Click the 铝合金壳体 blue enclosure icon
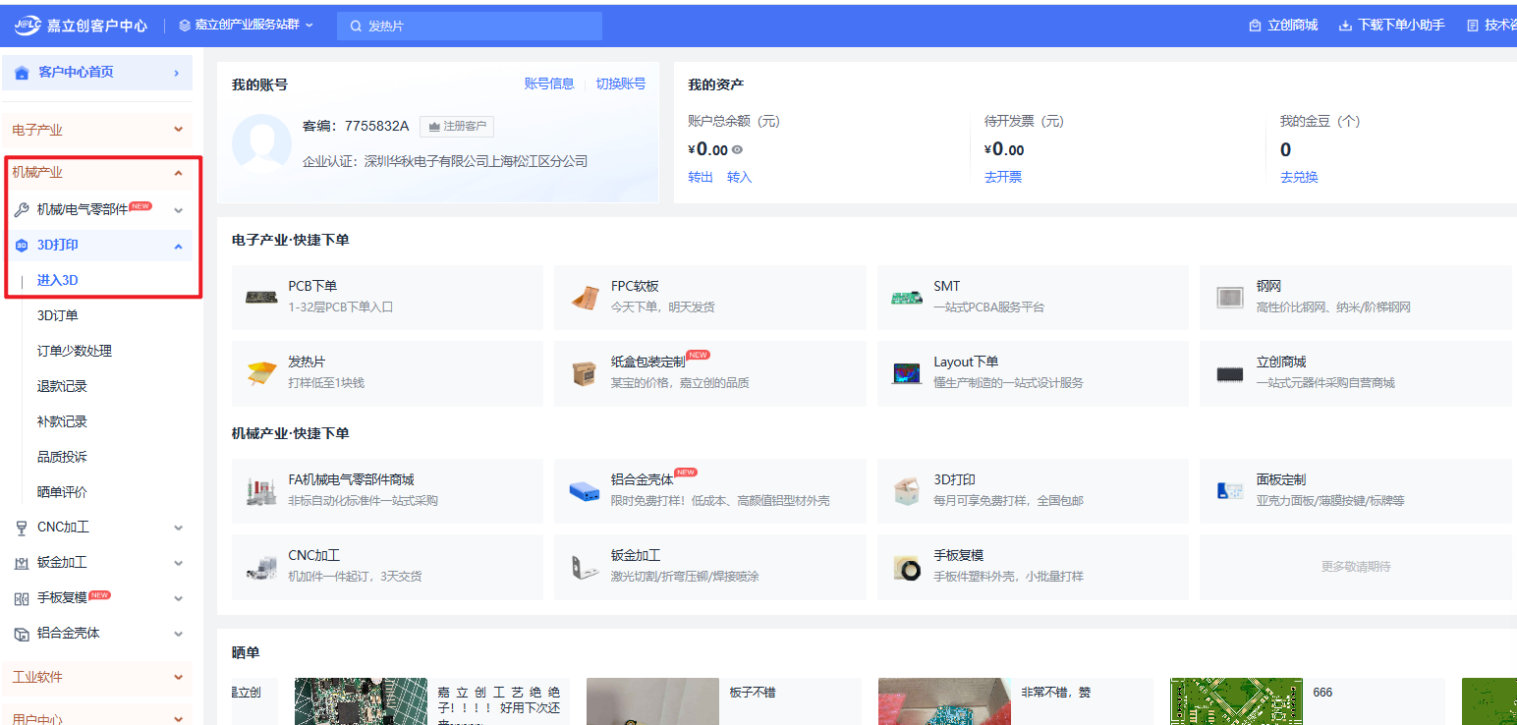 585,490
